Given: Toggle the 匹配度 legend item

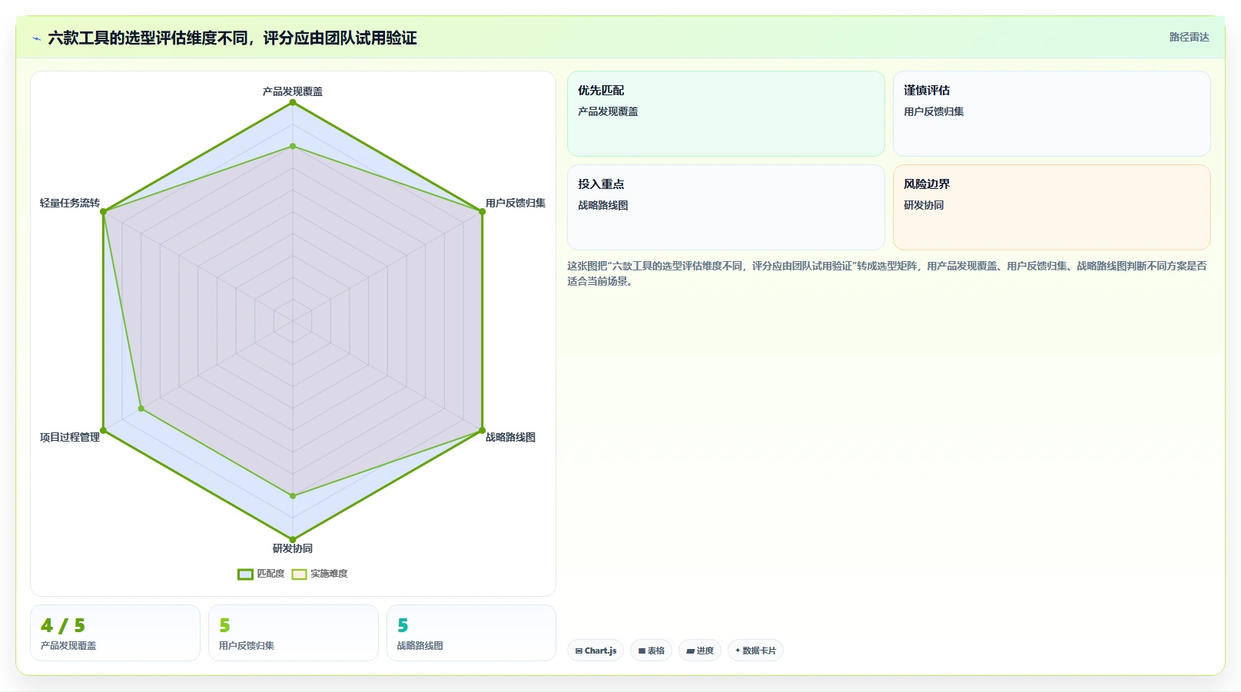Looking at the screenshot, I should 261,574.
